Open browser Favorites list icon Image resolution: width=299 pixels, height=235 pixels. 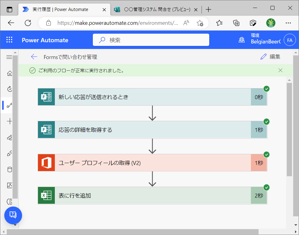219,23
